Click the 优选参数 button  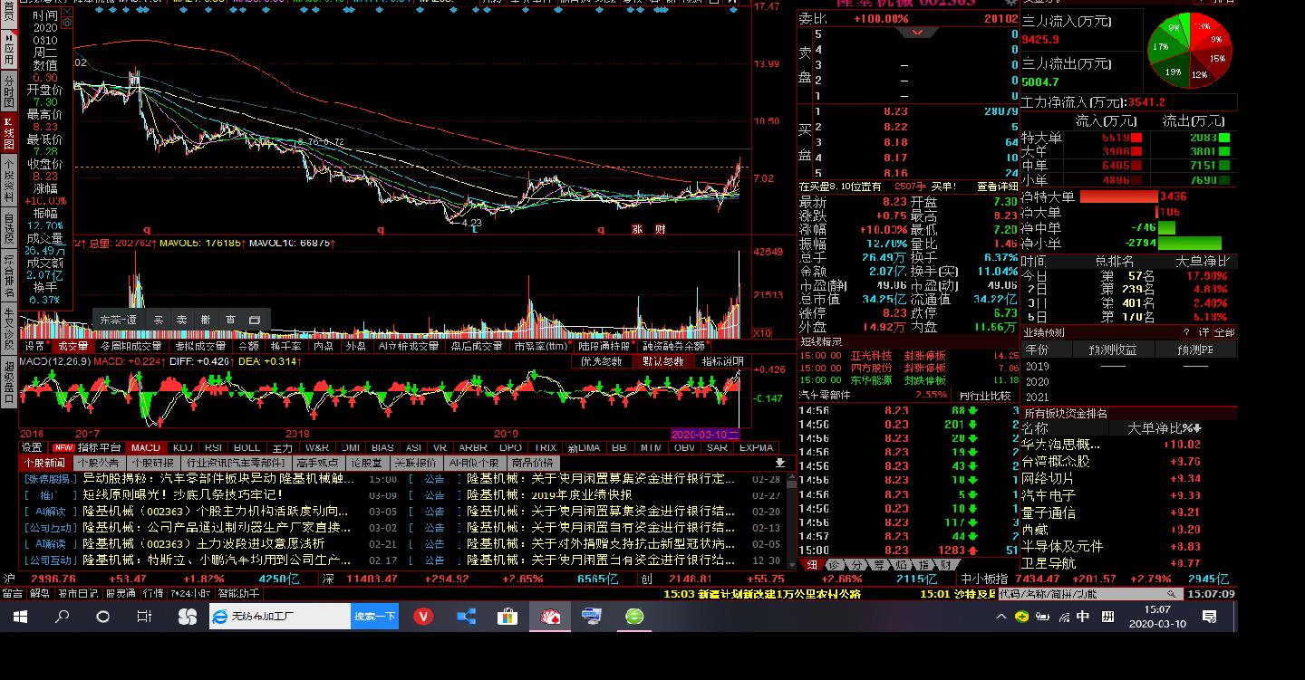click(x=601, y=361)
